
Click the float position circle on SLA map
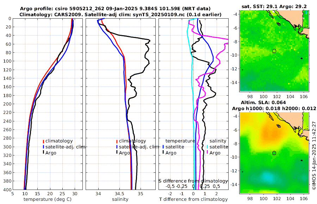tap(274, 153)
